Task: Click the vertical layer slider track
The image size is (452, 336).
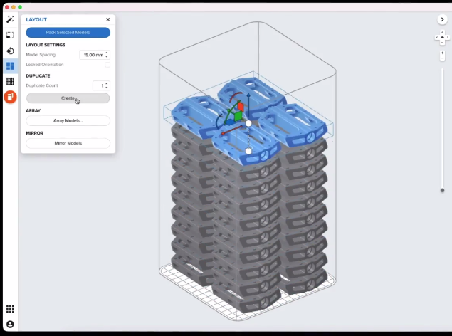Action: tap(443, 128)
